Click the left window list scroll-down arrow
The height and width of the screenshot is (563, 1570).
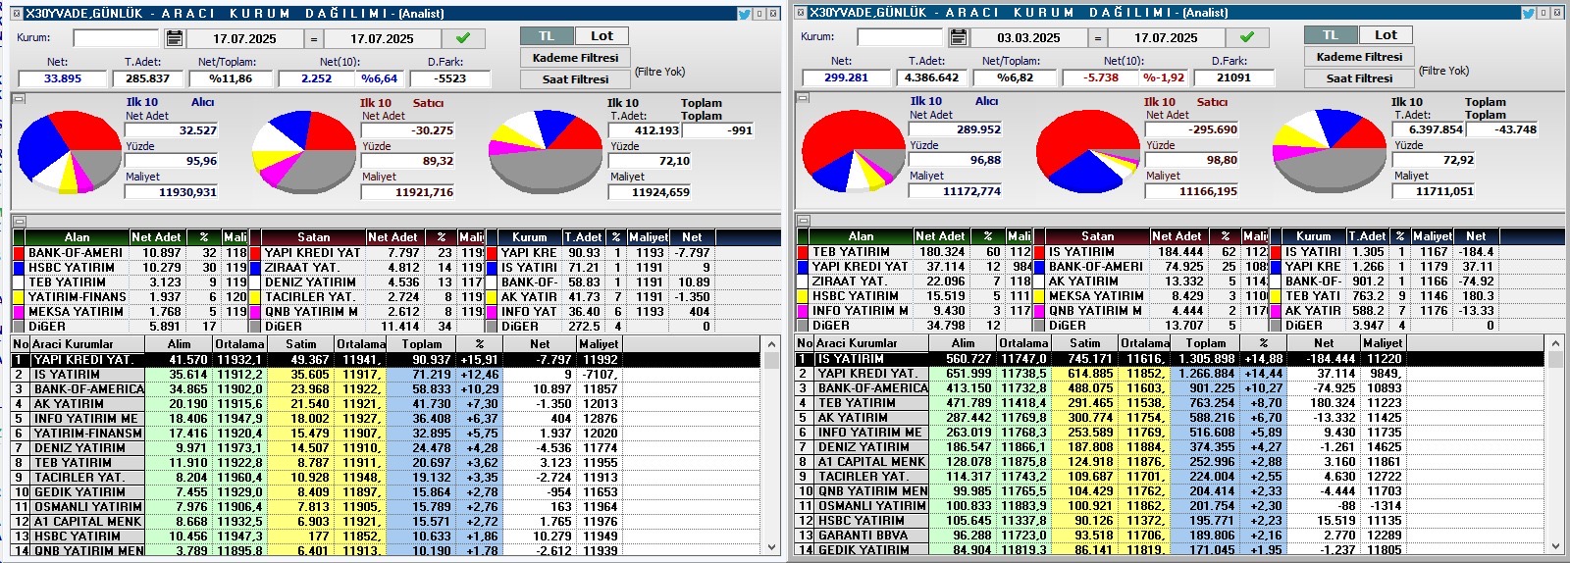click(x=772, y=547)
